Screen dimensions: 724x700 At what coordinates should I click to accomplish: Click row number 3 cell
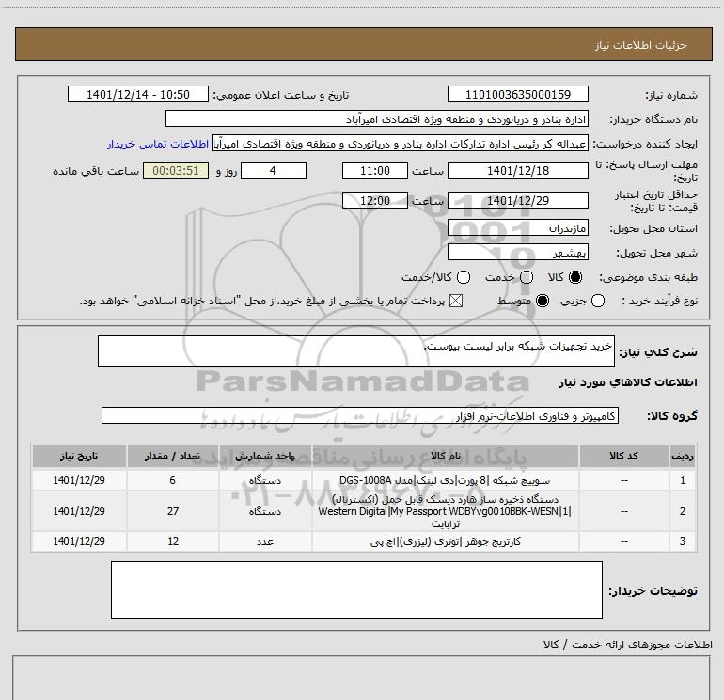click(x=683, y=541)
